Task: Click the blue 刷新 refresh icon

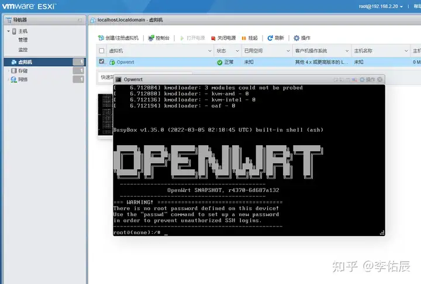Action: pos(270,38)
